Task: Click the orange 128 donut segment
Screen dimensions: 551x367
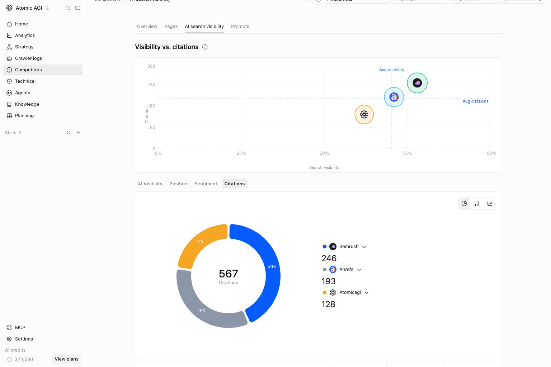Action: [x=199, y=242]
